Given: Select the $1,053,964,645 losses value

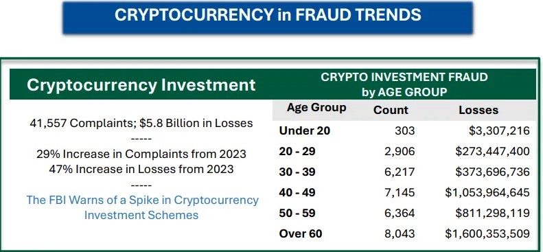Looking at the screenshot, I should (487, 192).
